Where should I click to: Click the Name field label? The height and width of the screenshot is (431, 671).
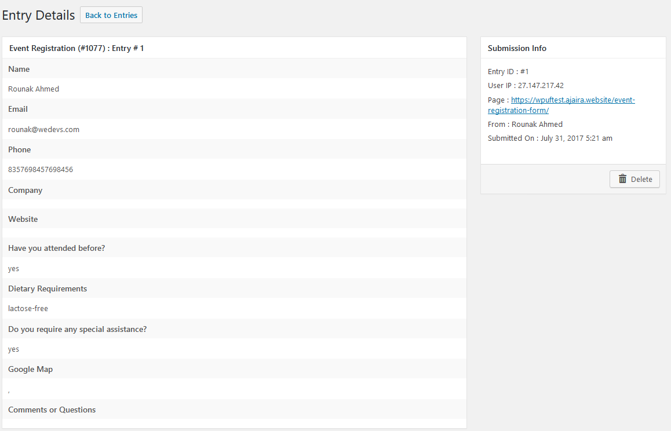pos(19,69)
